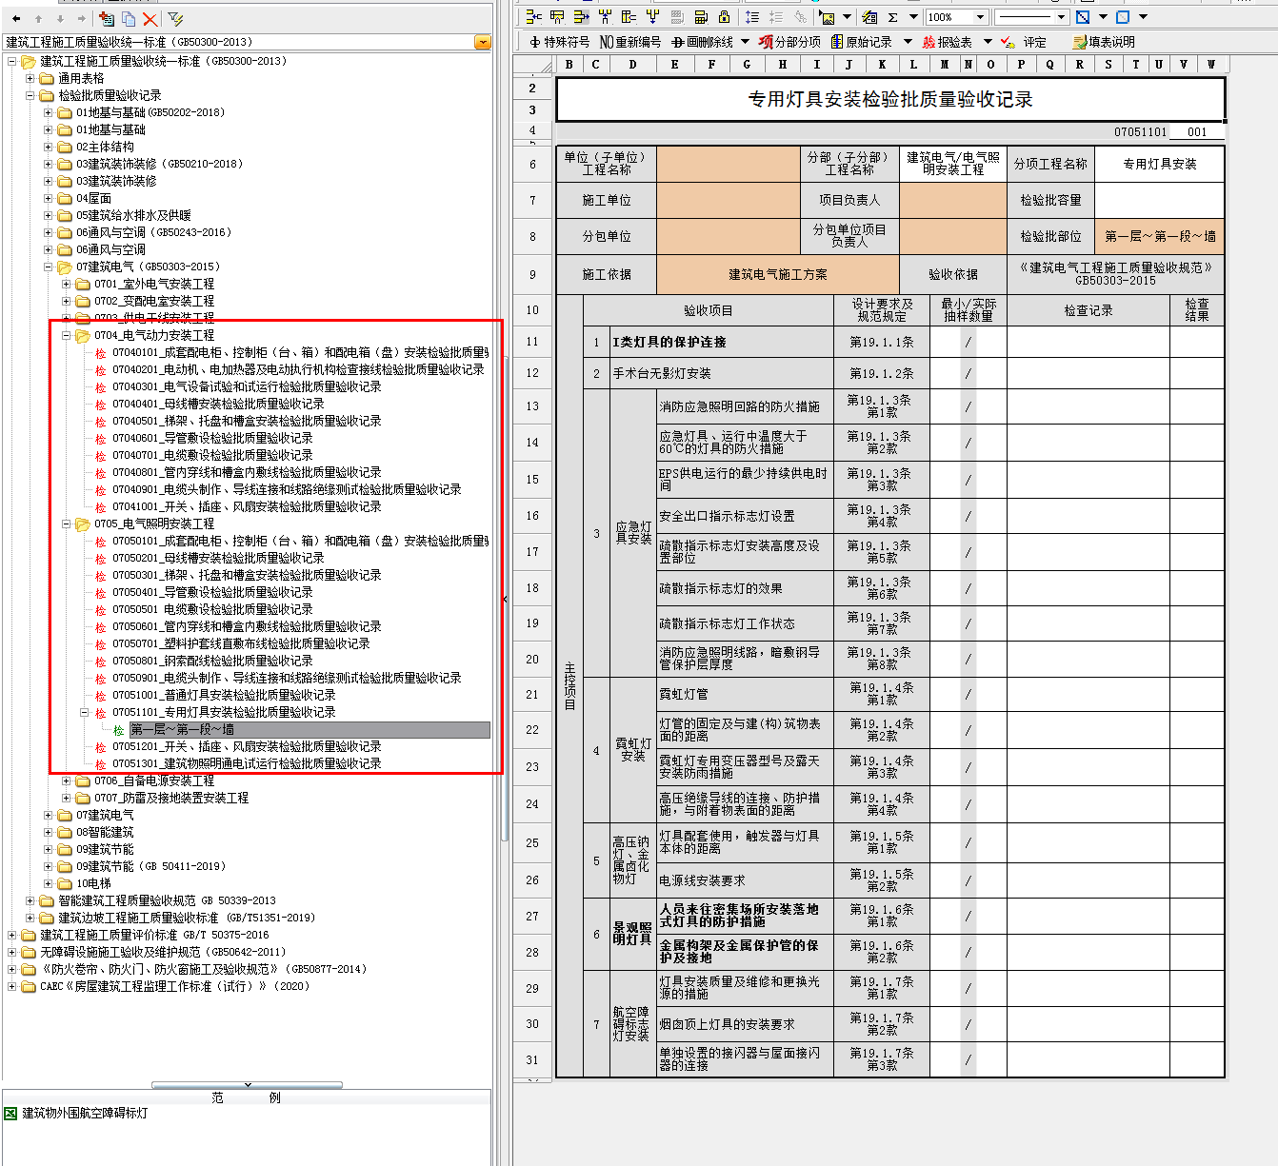Select 10电梯 folder in tree

(x=93, y=883)
